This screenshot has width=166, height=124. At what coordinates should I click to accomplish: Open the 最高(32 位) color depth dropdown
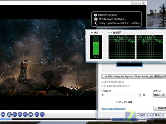point(160,95)
